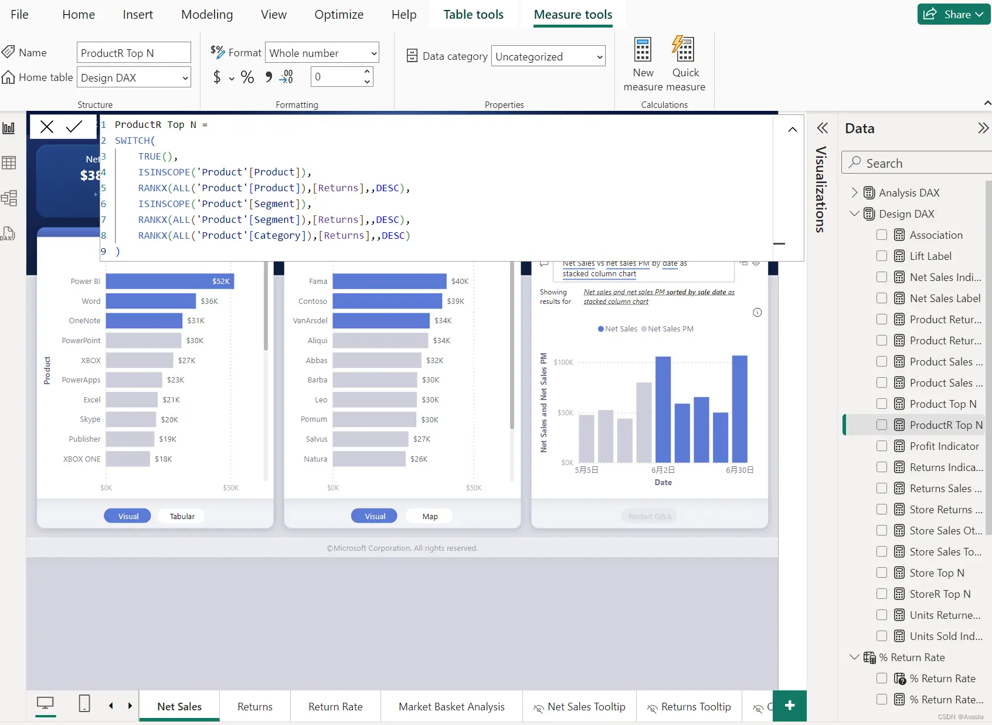Viewport: 992px width, 725px height.
Task: Open the Modeling ribbon tab
Action: point(207,15)
